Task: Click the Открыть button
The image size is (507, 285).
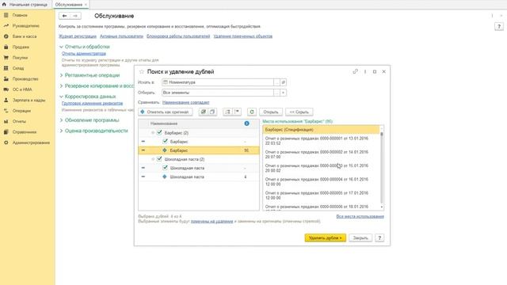Action: point(271,112)
